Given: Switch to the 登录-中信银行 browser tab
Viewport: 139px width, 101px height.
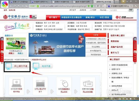Looking at the screenshot, I should tap(83, 2).
